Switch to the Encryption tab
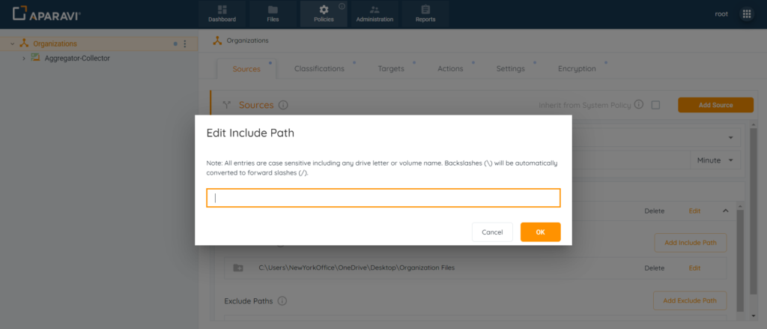The image size is (767, 329). 577,68
